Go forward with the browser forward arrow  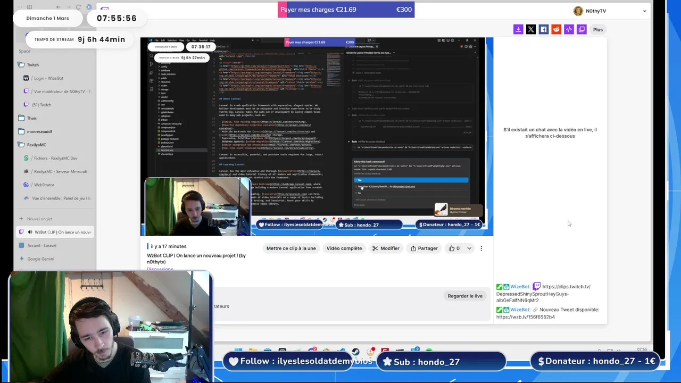[x=68, y=7]
